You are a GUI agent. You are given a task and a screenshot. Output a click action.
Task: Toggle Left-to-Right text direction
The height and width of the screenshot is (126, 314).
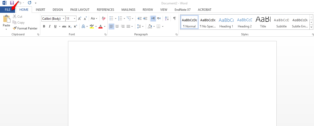(x=153, y=18)
